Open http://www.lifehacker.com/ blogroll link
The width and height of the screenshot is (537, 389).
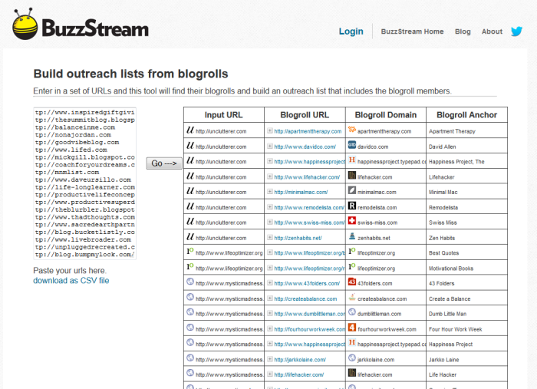pos(307,177)
